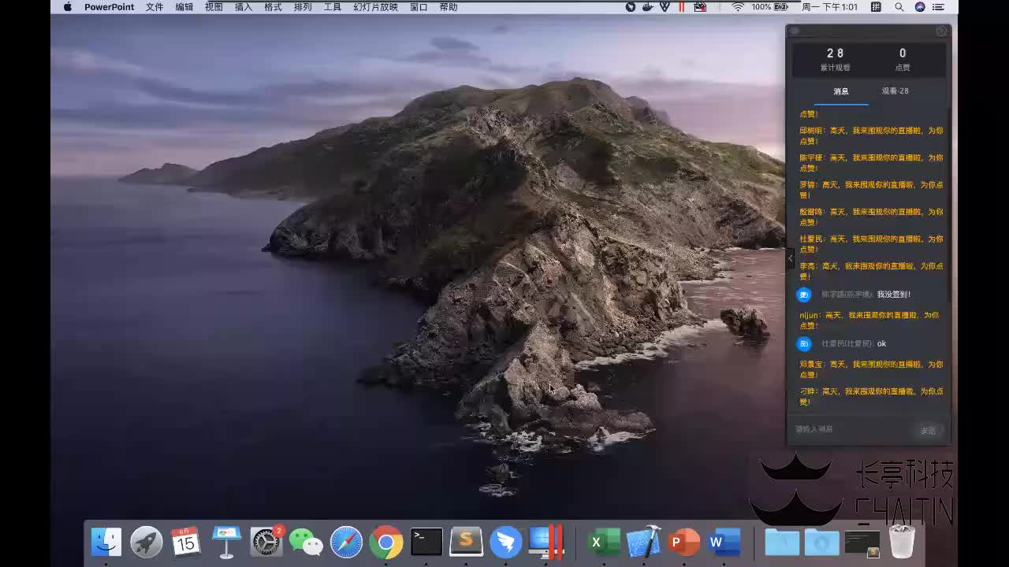Screen dimensions: 1009x567
Task: Launch Launchpad rocket icon in Dock
Action: [147, 542]
